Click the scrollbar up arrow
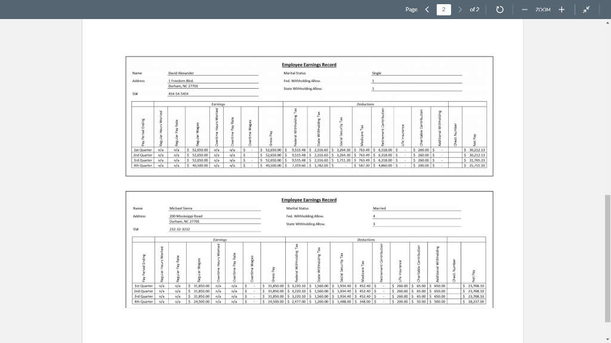The image size is (611, 343). coord(606,23)
